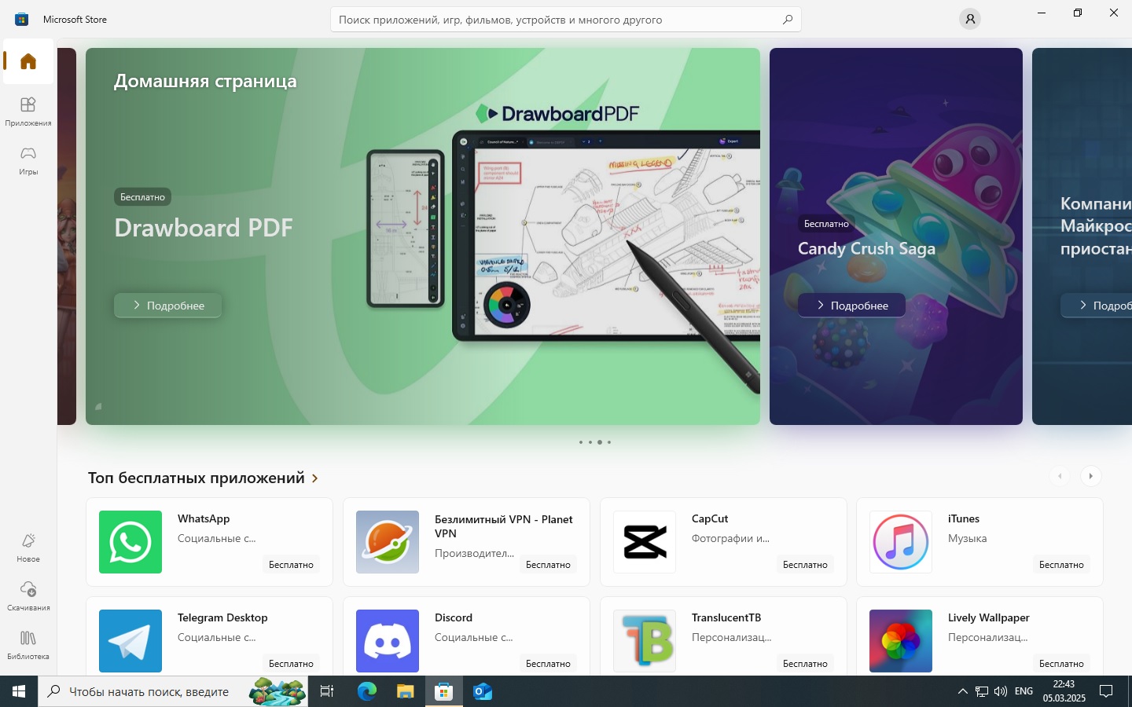
Task: Click the carousel page indicator dots
Action: click(595, 442)
